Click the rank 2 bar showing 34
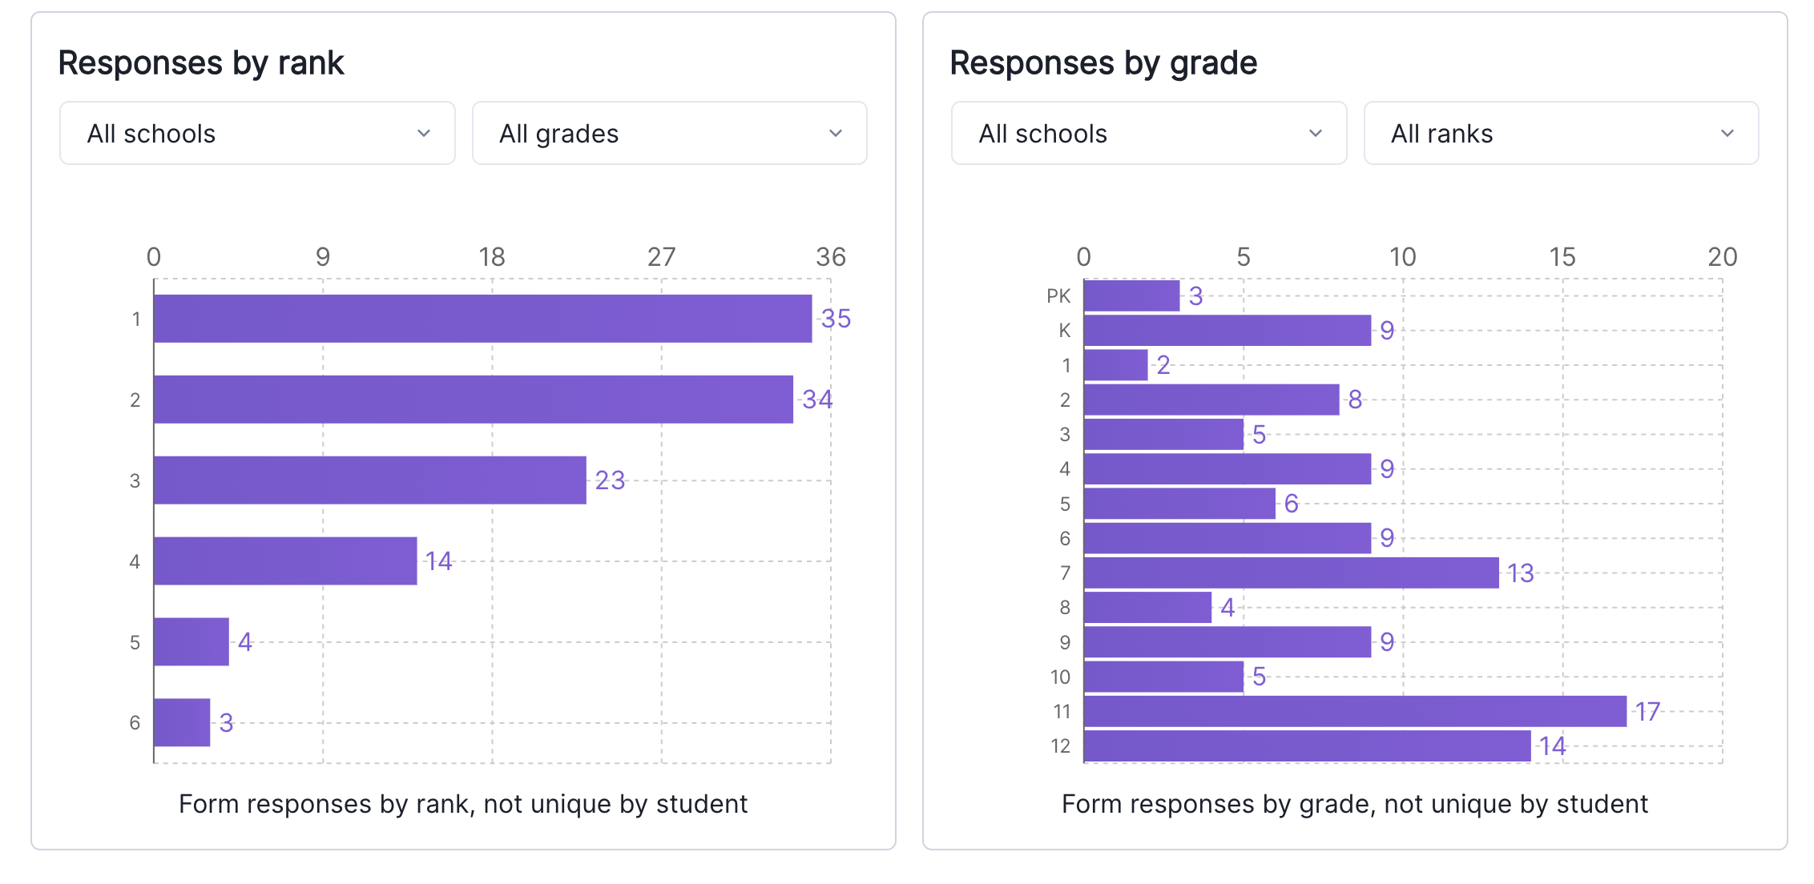The width and height of the screenshot is (1814, 884). click(473, 400)
